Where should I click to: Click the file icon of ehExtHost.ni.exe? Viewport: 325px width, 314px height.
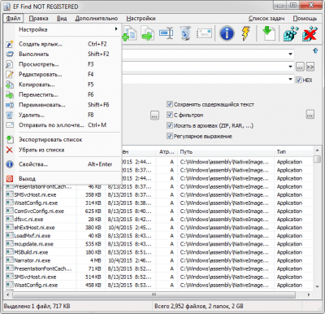10,227
